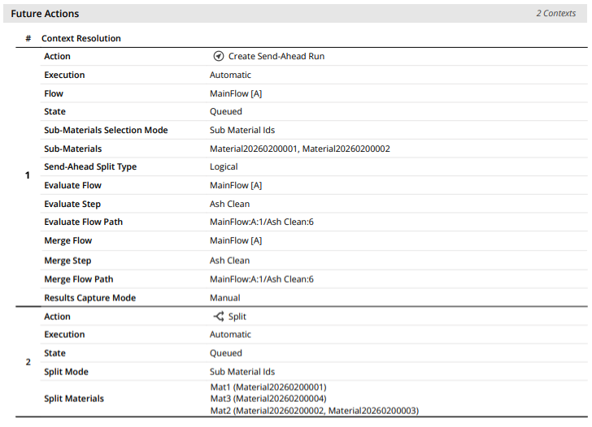The height and width of the screenshot is (427, 592).
Task: Click the Mat2 split materials entry
Action: (315, 411)
